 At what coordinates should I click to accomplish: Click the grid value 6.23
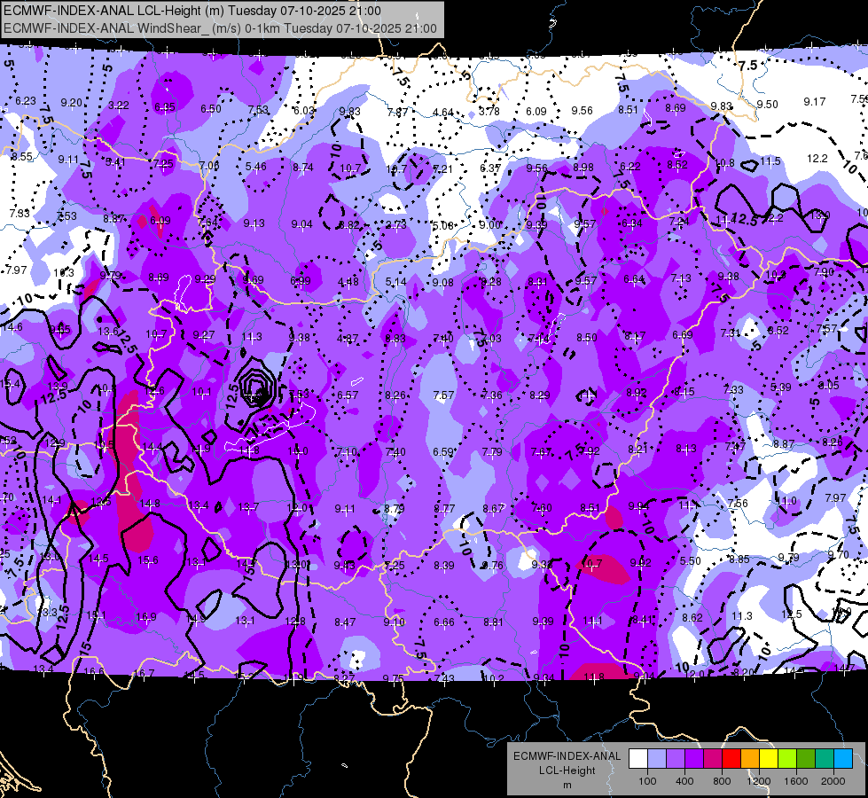tap(26, 101)
